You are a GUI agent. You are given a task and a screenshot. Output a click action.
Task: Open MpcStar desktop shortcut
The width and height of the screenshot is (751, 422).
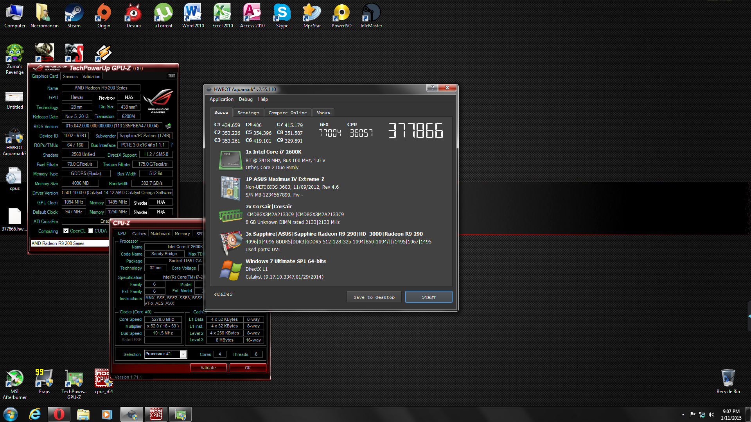312,16
